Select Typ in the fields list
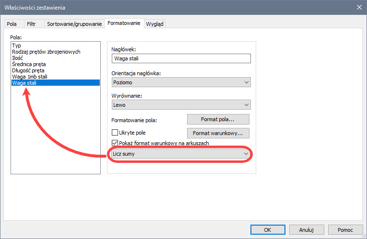The image size is (367, 239). pos(16,46)
